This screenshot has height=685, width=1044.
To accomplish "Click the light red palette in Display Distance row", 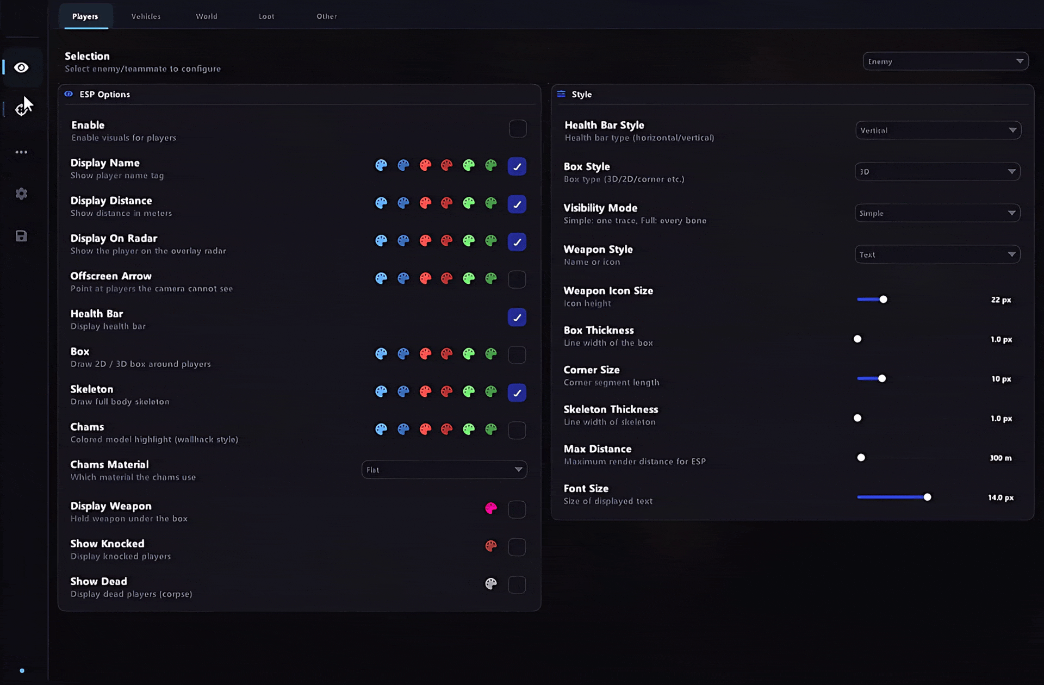I will pyautogui.click(x=425, y=203).
